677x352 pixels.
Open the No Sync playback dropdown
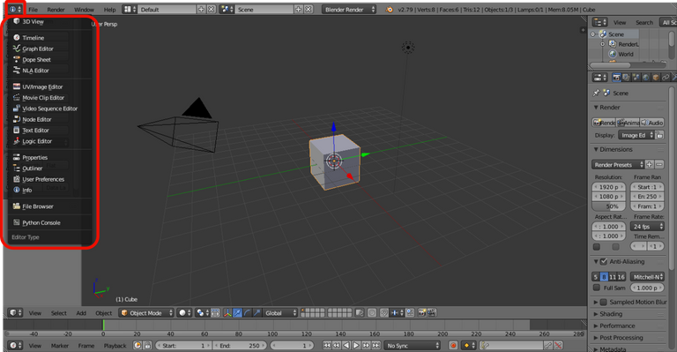point(413,346)
